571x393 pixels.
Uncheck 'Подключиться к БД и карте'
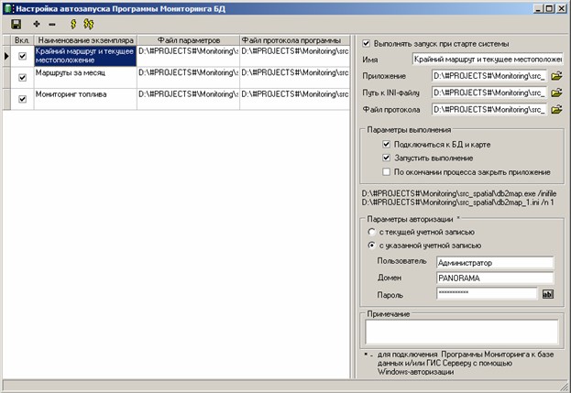(387, 145)
